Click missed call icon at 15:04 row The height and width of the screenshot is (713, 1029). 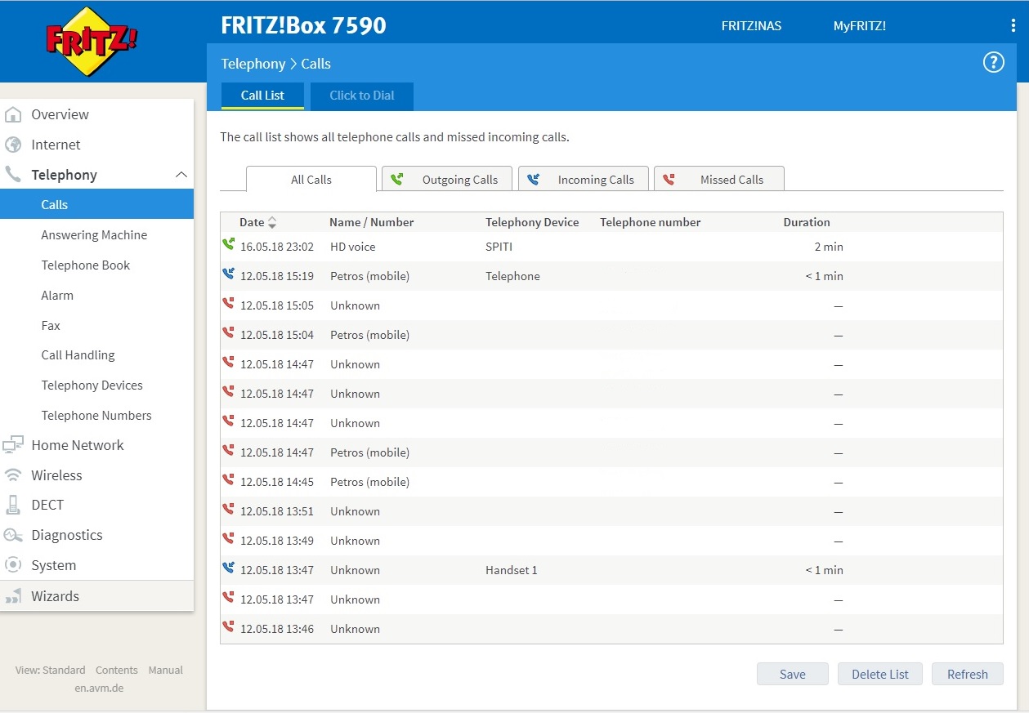point(228,332)
